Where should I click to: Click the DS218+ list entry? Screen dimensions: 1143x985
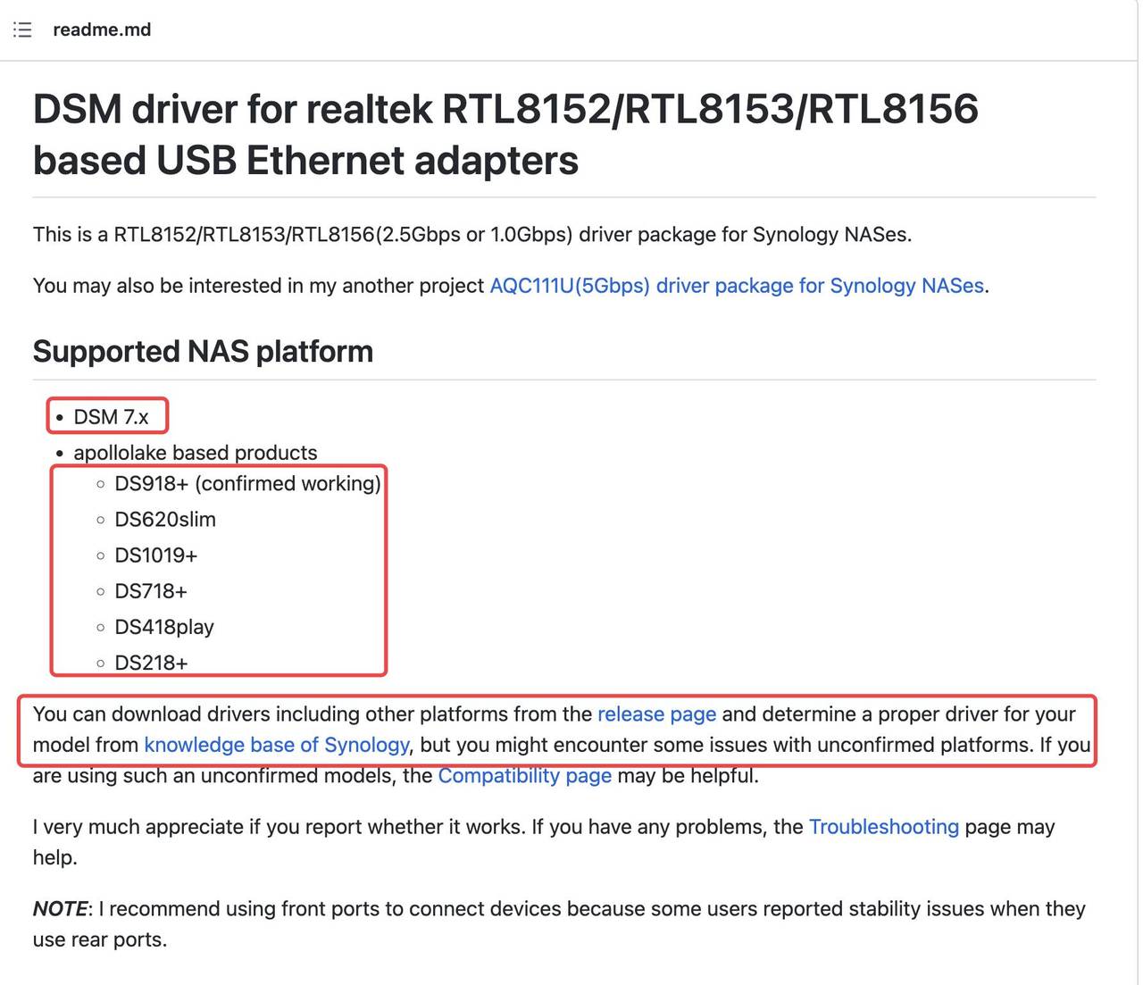153,663
